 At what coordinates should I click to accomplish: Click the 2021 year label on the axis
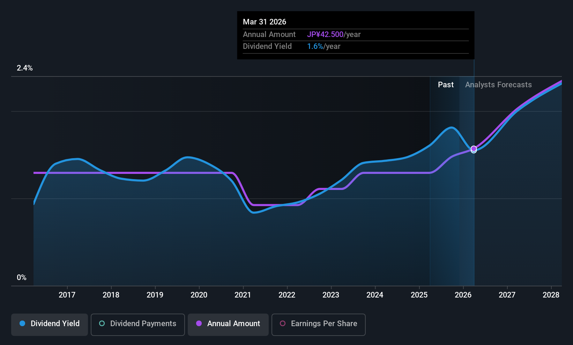[x=243, y=295]
